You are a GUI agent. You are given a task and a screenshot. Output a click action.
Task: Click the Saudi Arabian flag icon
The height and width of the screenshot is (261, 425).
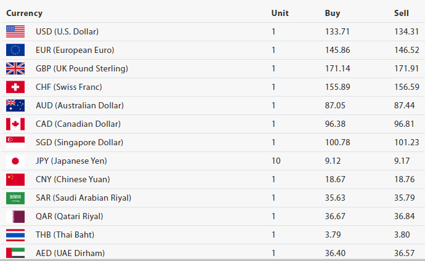pyautogui.click(x=15, y=198)
